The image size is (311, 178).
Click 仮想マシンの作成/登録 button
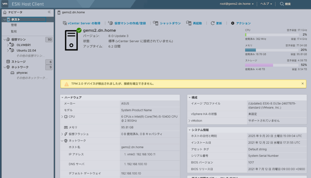click(x=127, y=23)
